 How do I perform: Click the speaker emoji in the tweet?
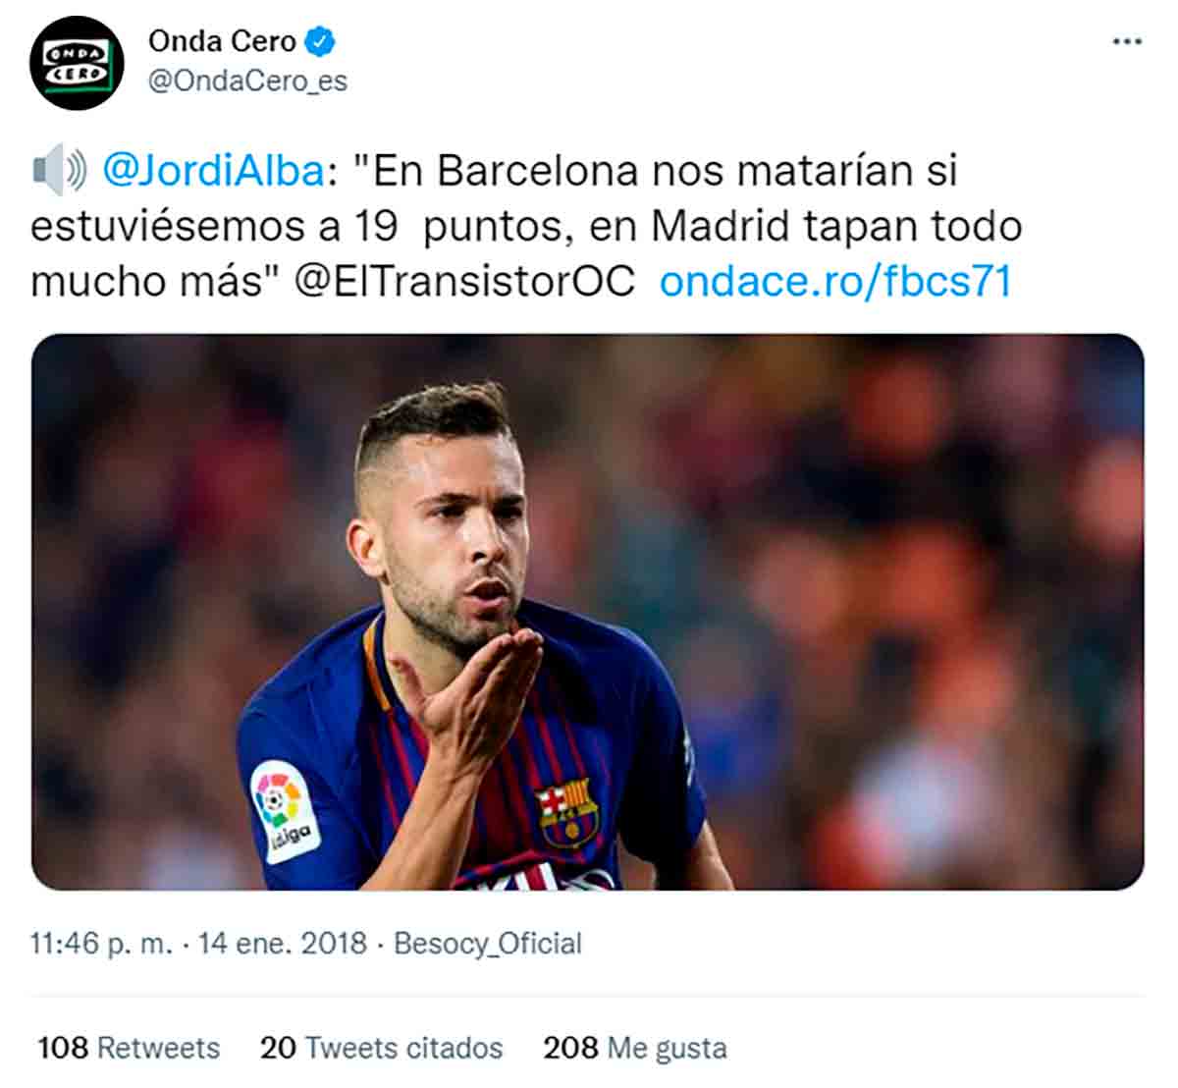(59, 170)
